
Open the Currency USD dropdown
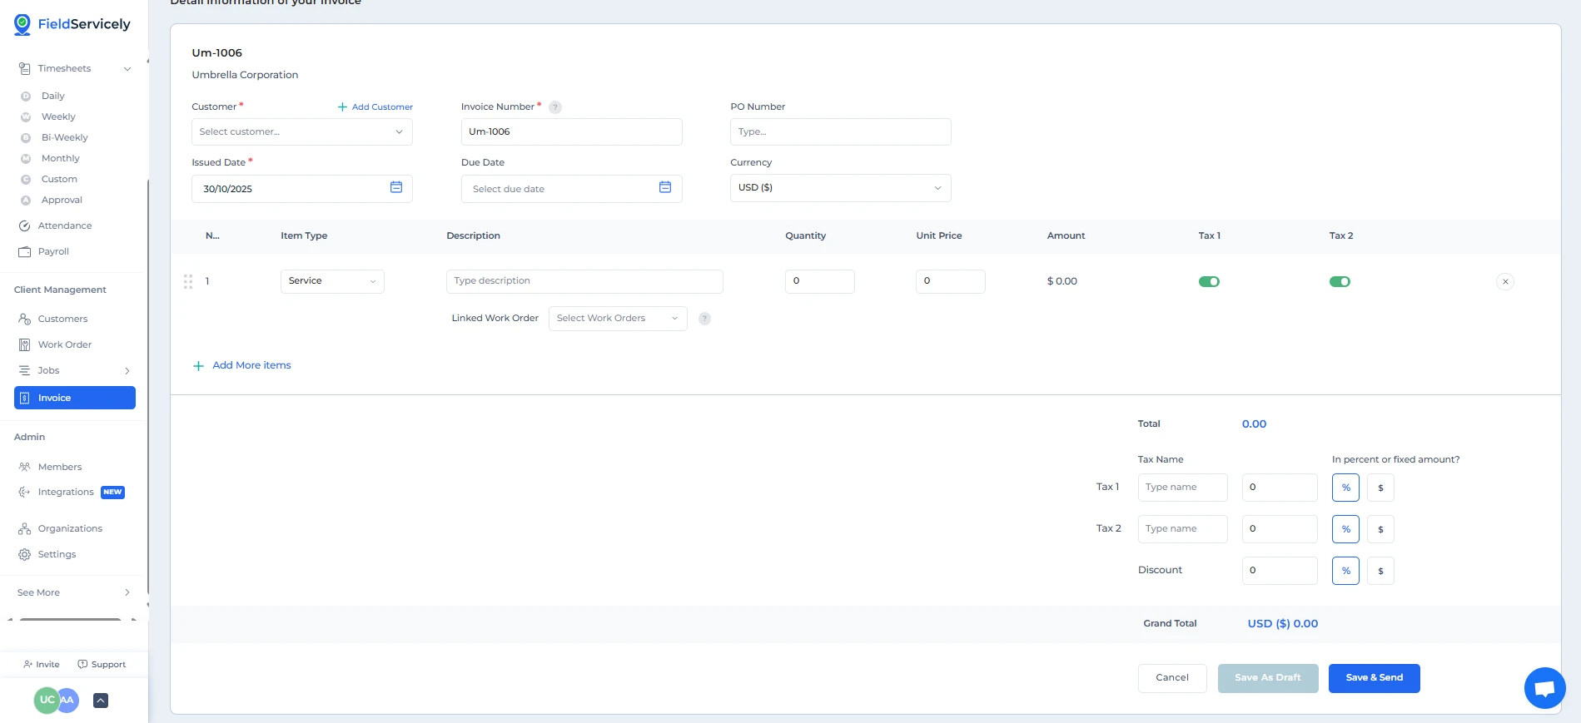841,188
